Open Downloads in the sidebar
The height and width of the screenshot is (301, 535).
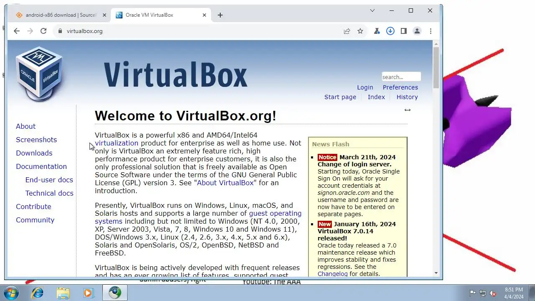coord(34,153)
